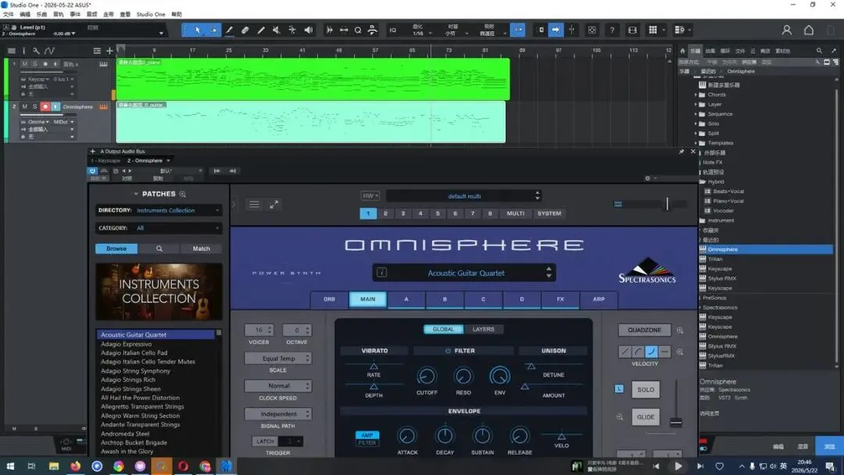Open Omnisphere track instrument editor keyboard icon
The width and height of the screenshot is (844, 475).
pyautogui.click(x=103, y=106)
